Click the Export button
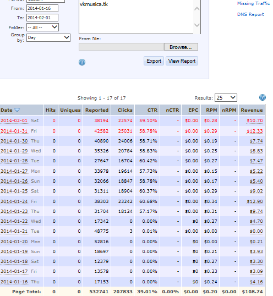Screen dimensions: 273x296 154,61
